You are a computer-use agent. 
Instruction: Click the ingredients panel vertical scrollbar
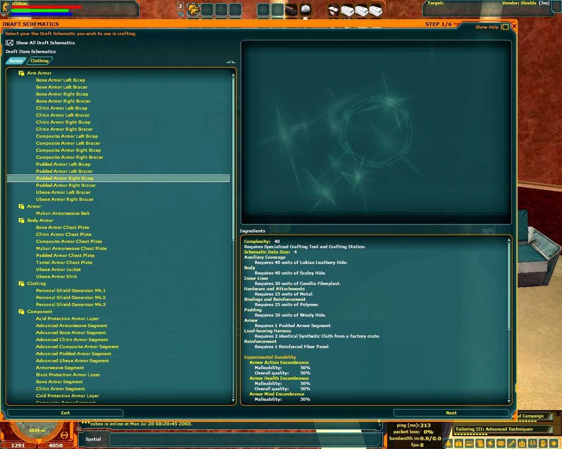tap(509, 319)
